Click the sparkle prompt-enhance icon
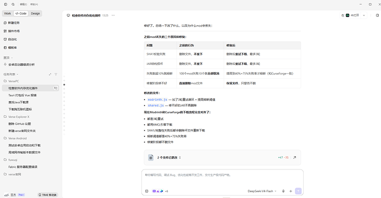 click(x=290, y=191)
